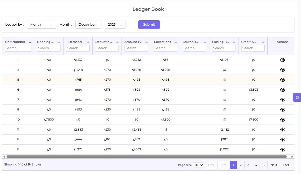Click Unit Number column header

(x=15, y=42)
